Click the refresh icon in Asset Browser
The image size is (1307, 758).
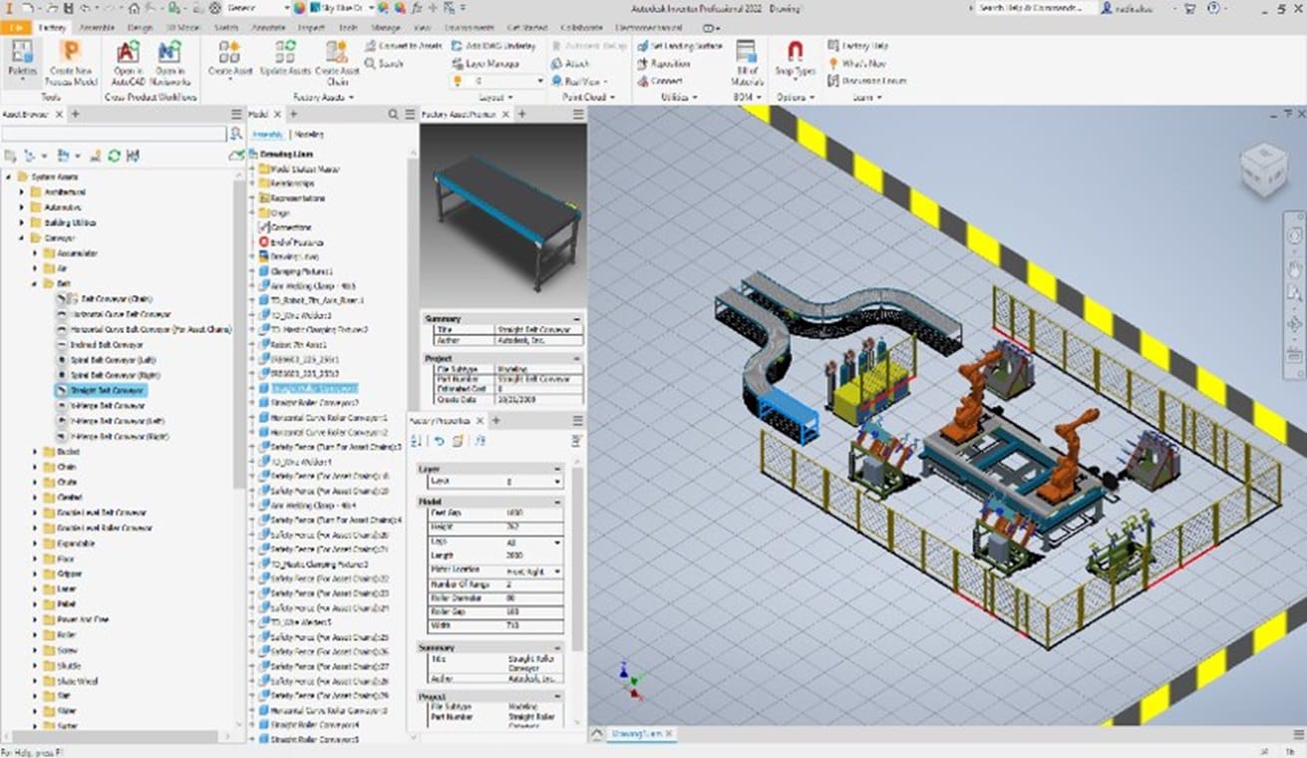coord(115,156)
